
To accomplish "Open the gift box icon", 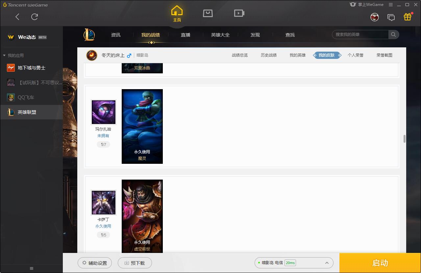I will pos(408,17).
